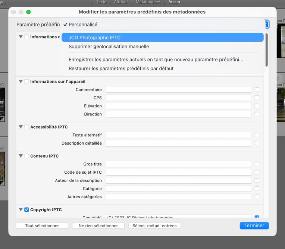Image resolution: width=285 pixels, height=249 pixels.
Task: Click the dialog vertical scrollbar thumb
Action: 266,50
